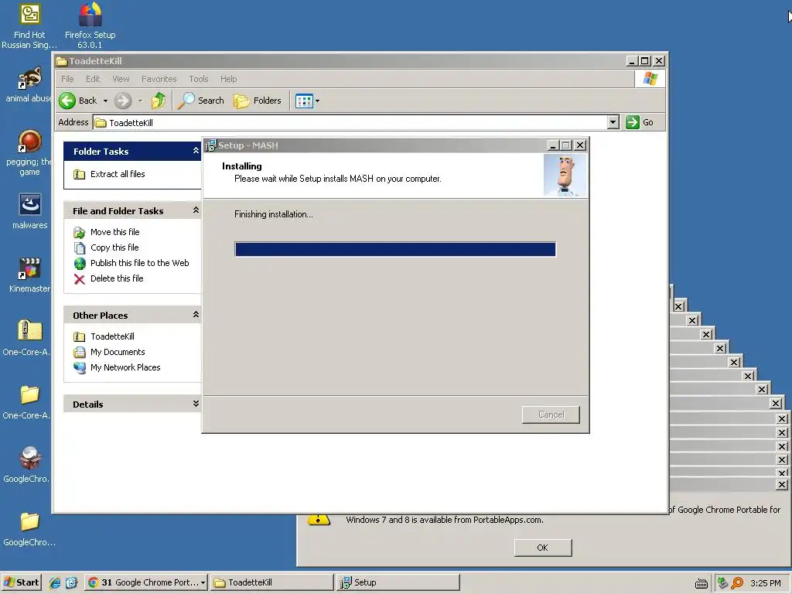Click the 3:25 PM clock
792x594 pixels.
coord(765,583)
